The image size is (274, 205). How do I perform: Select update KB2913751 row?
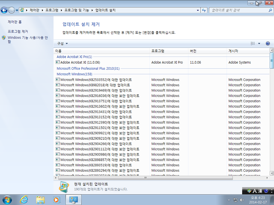162,101
